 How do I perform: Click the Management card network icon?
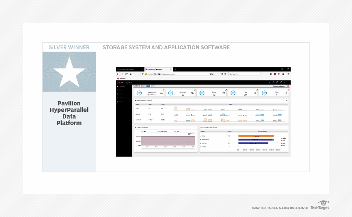tap(161, 93)
